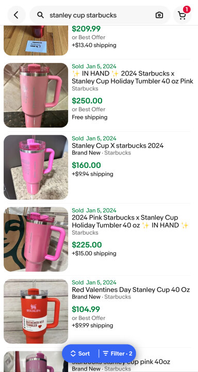Tap thumbnail of $250.00 pink tumbler
Image resolution: width=198 pixels, height=372 pixels.
point(36,95)
